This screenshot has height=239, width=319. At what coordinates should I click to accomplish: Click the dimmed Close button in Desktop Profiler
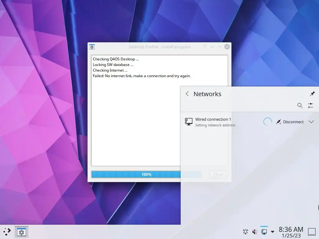tap(218, 175)
